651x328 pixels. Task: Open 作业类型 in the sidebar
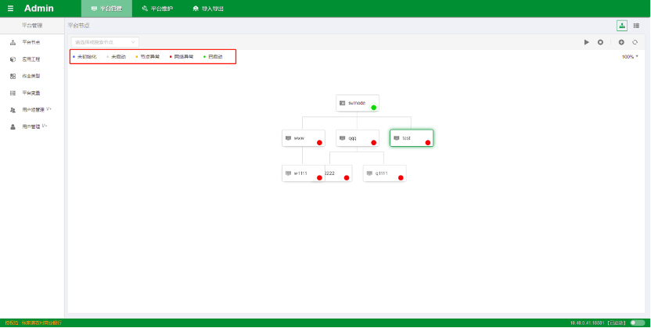click(x=32, y=77)
